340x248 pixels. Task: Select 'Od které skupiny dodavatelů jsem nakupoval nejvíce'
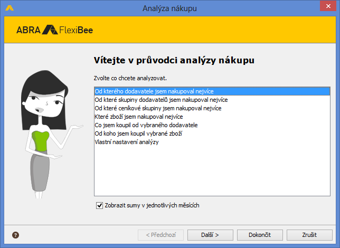(212, 100)
